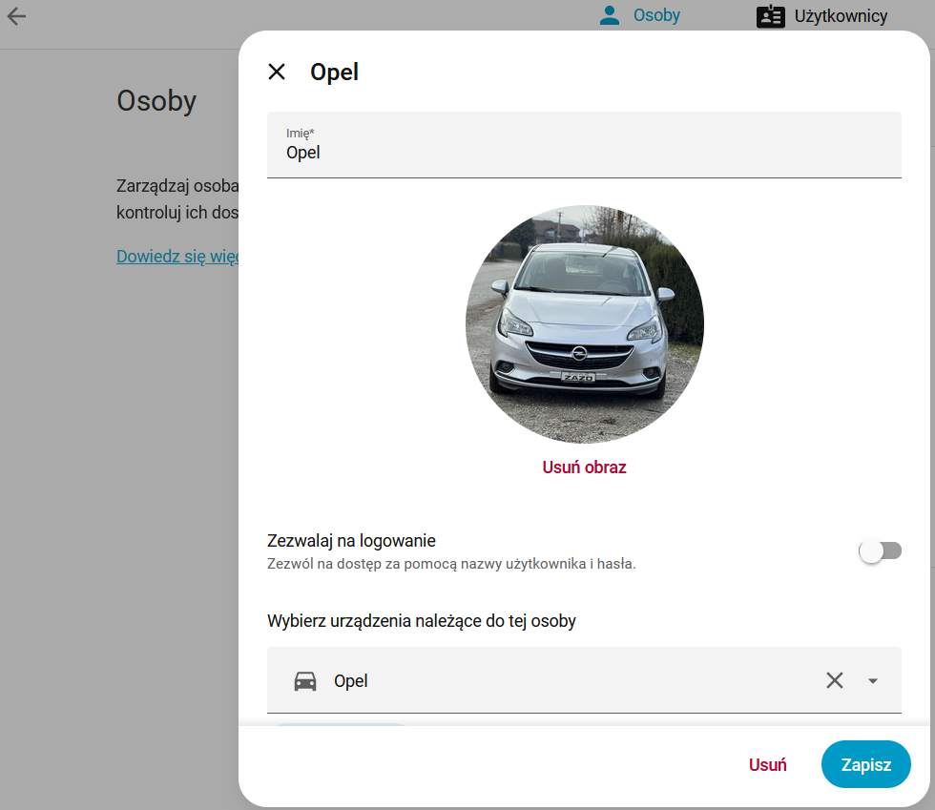Click the Zezwalaj na logowanie label
This screenshot has height=810, width=935.
(351, 541)
